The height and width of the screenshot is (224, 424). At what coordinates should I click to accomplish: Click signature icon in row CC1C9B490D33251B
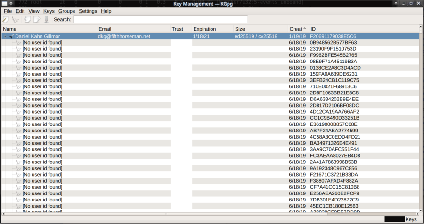(x=18, y=118)
